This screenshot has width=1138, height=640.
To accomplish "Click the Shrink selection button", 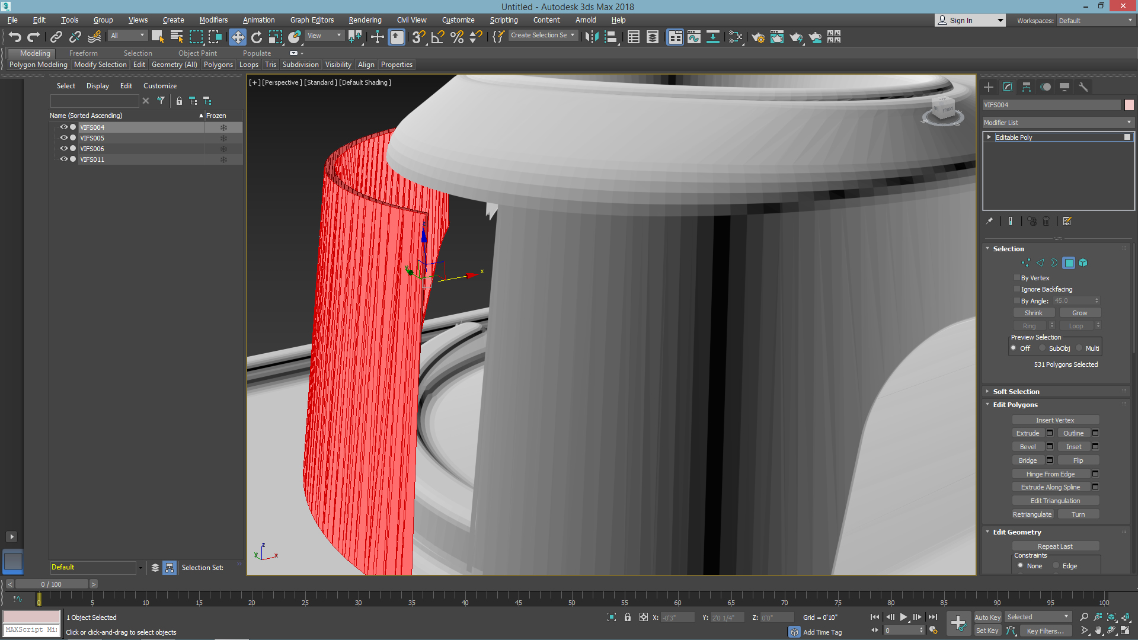I will click(1032, 312).
